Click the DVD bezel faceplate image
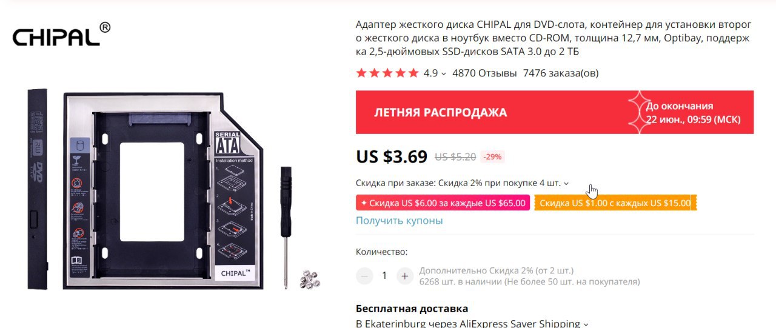This screenshot has height=328, width=776. pos(38,189)
